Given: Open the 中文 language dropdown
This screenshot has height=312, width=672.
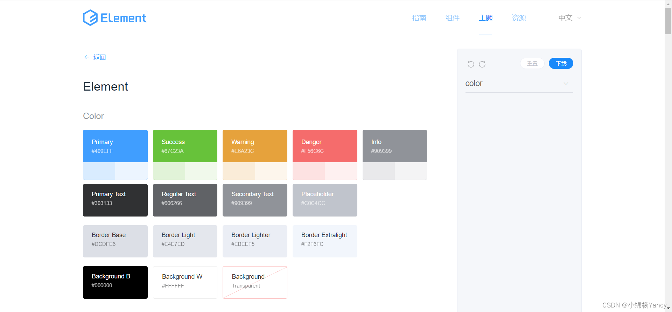Looking at the screenshot, I should (569, 18).
